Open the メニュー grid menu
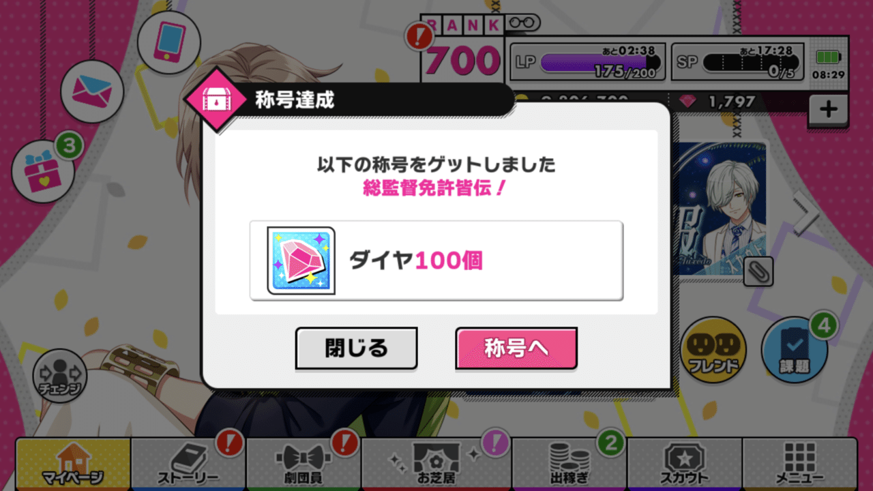 (799, 464)
